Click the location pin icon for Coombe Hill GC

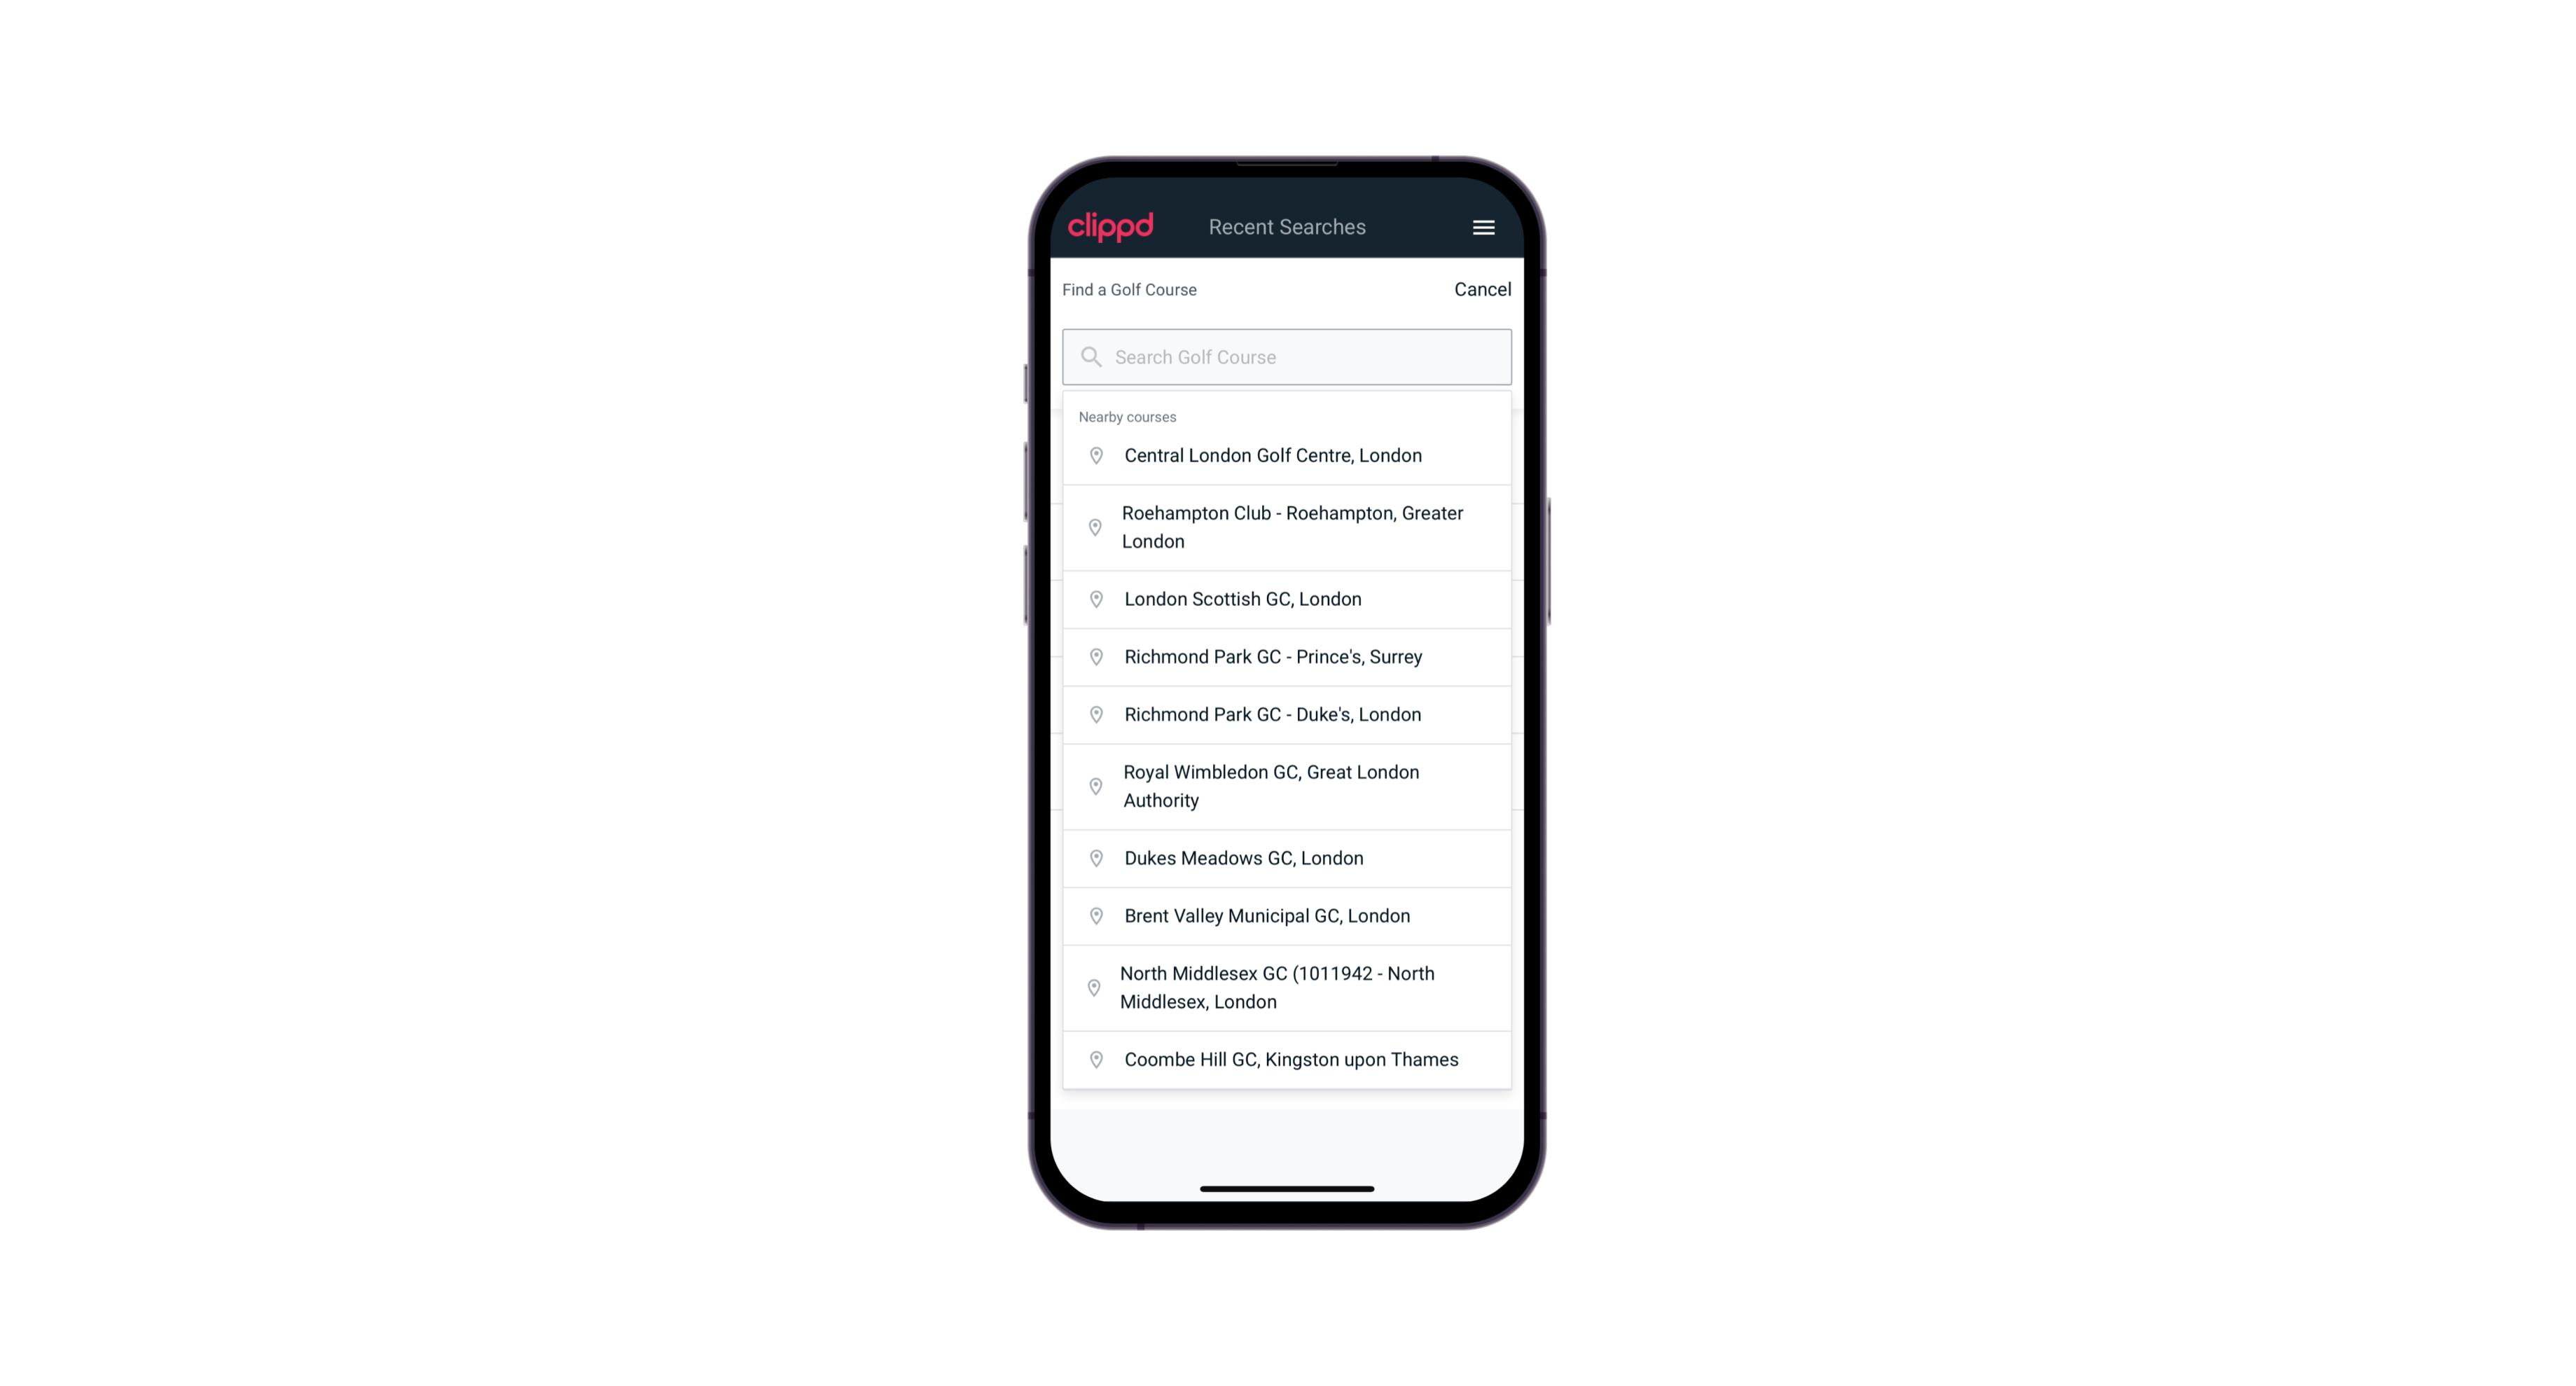coord(1093,1060)
